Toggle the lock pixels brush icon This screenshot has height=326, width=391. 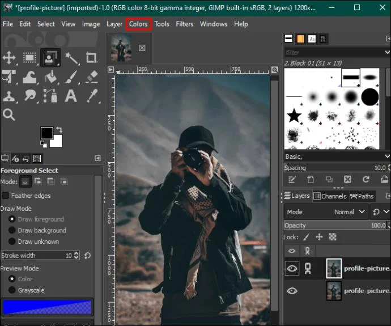pyautogui.click(x=307, y=237)
